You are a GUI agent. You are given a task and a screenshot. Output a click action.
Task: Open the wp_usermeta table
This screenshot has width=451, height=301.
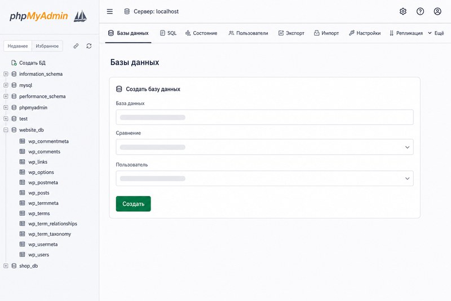[x=43, y=245]
